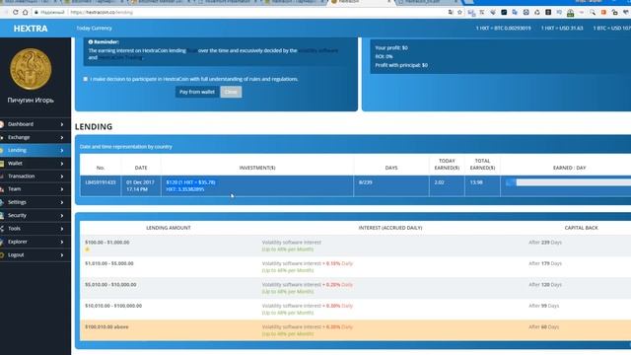
Task: Open the Transaction sidebar item
Action: pos(35,177)
